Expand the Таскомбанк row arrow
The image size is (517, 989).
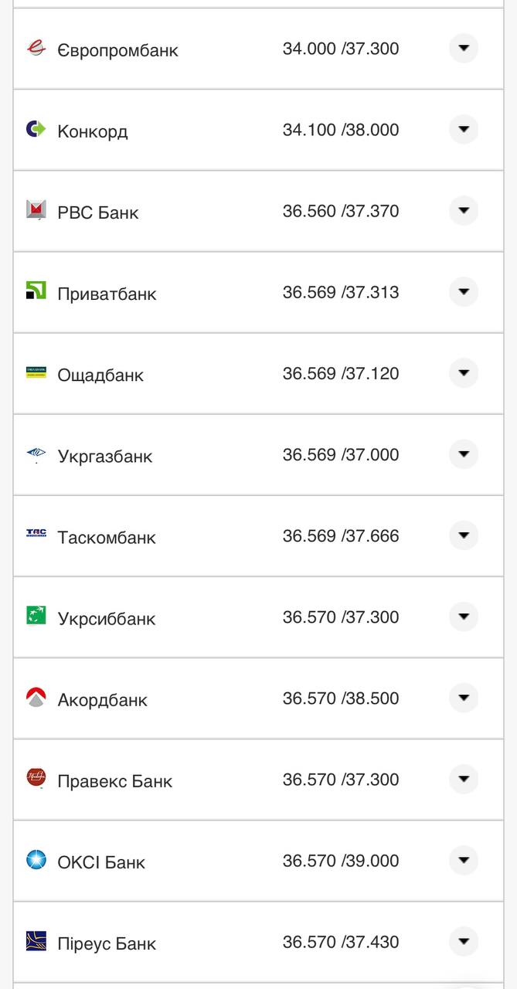tap(464, 535)
